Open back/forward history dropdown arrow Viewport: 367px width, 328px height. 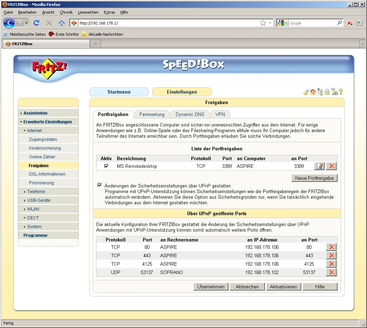(27, 23)
